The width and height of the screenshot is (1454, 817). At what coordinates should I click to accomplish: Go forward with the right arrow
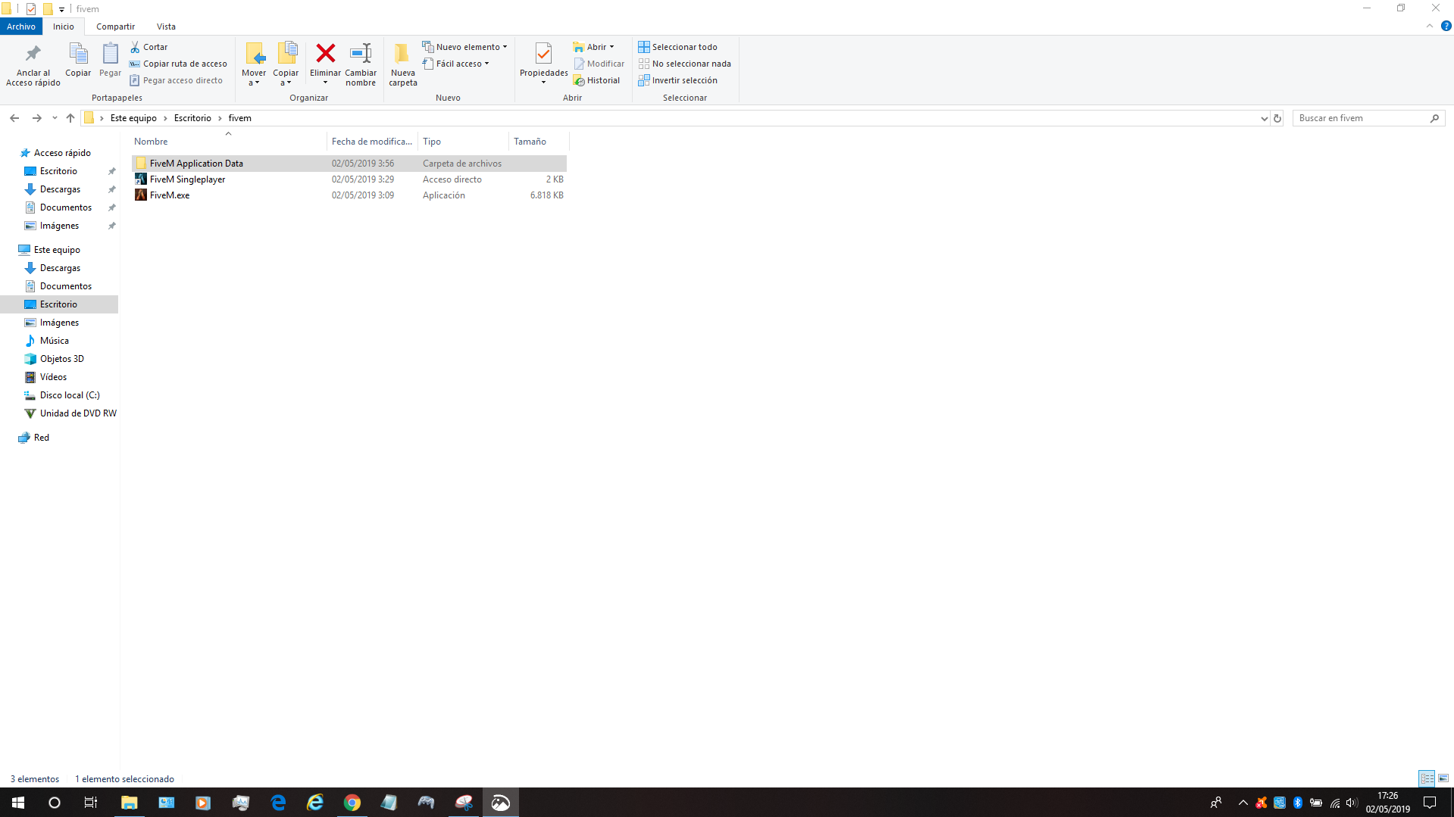coord(36,118)
